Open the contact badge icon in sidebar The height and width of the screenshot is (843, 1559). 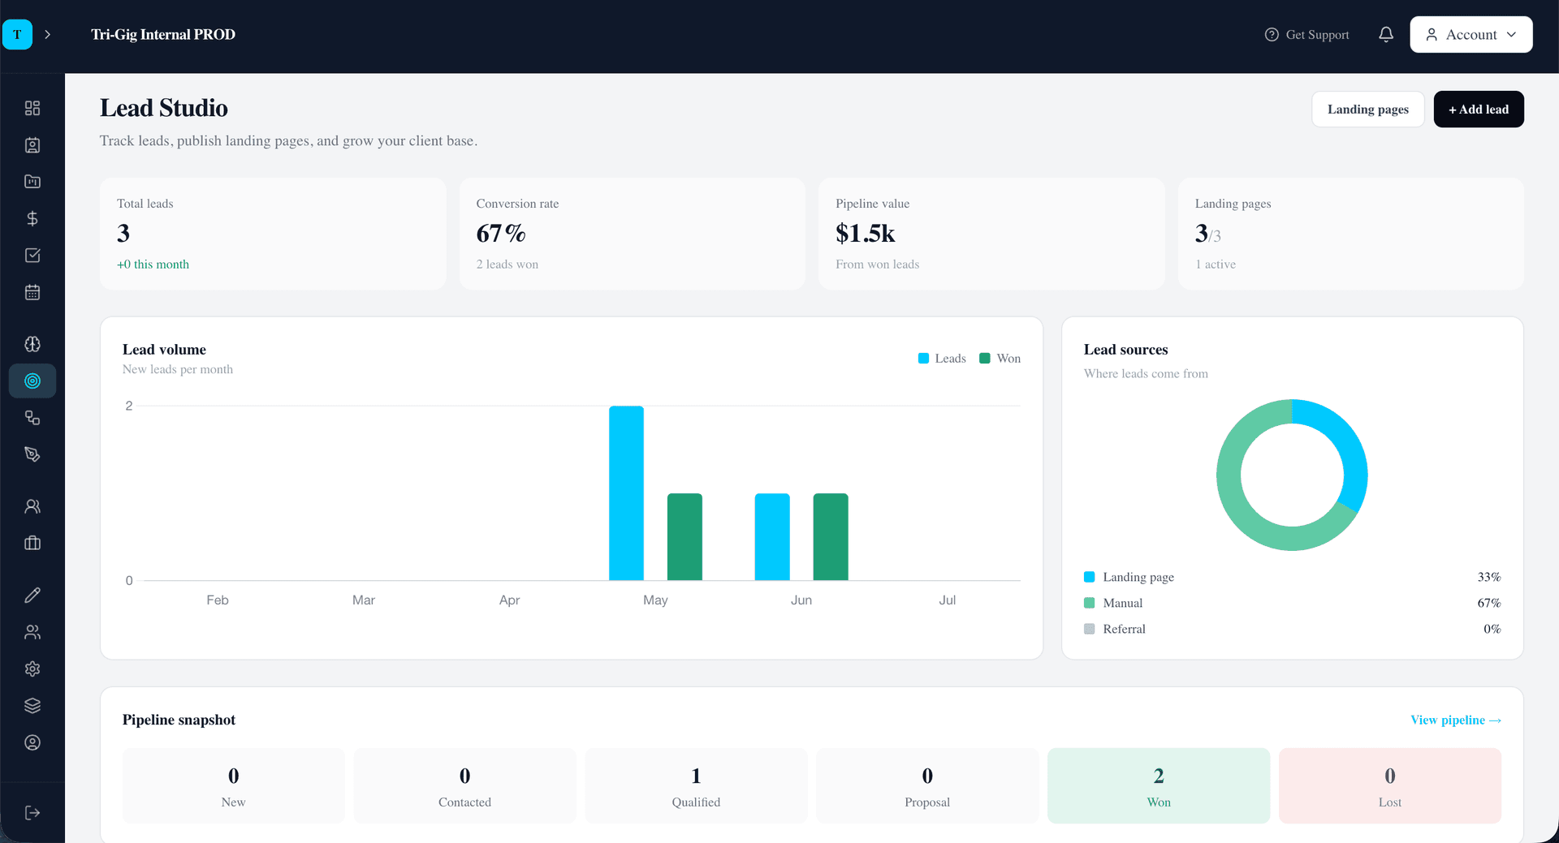(x=32, y=145)
